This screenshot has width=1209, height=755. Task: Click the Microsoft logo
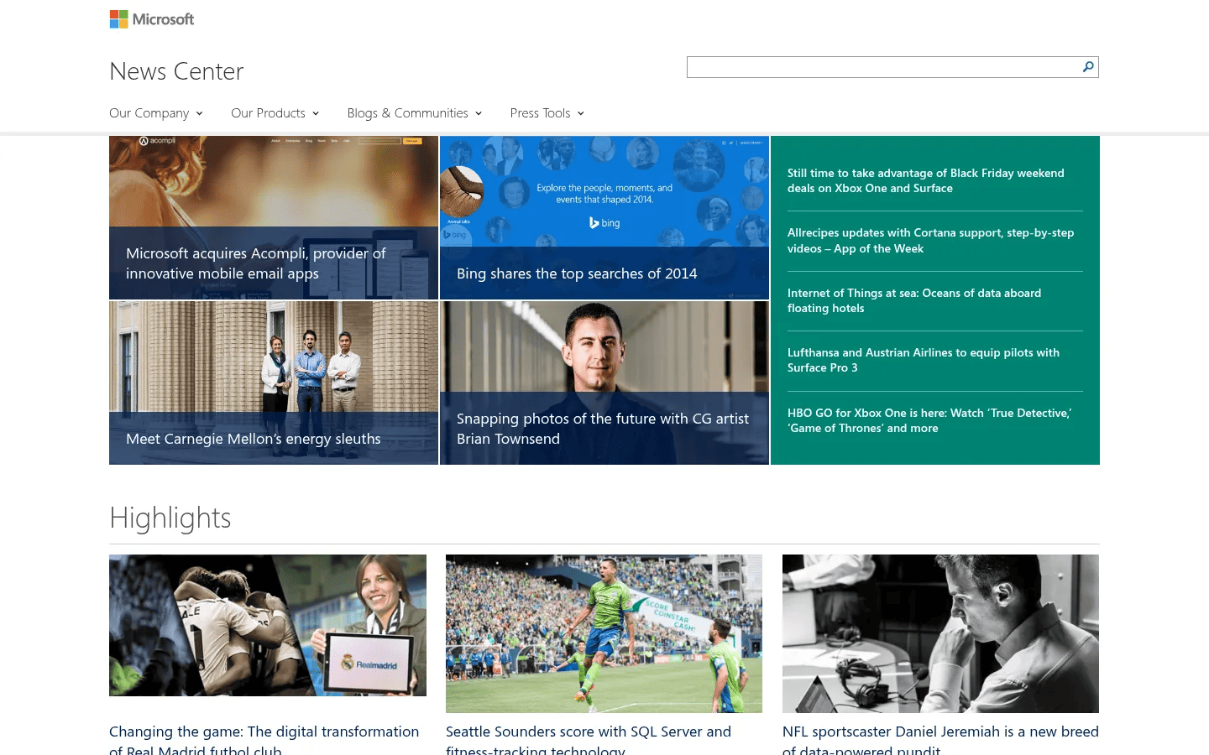152,19
